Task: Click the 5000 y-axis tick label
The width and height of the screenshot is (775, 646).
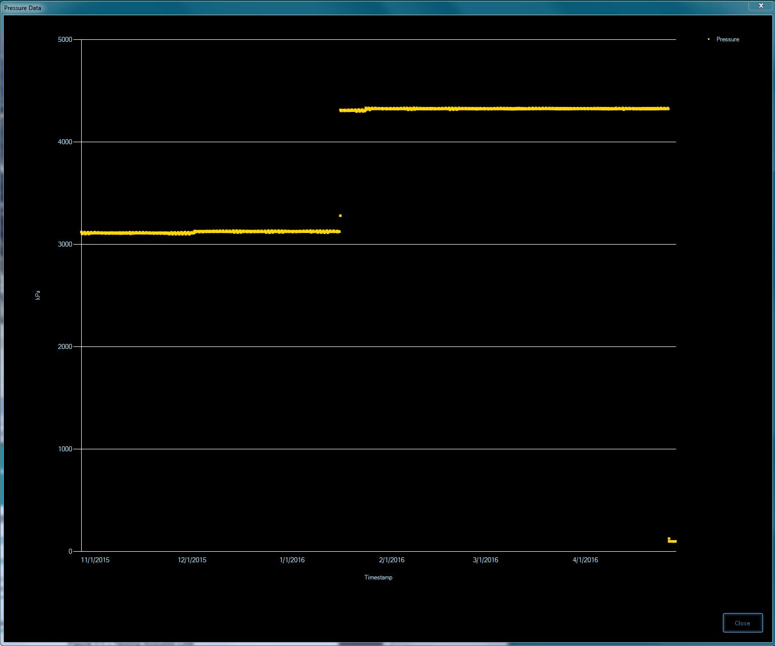Action: pyautogui.click(x=65, y=39)
